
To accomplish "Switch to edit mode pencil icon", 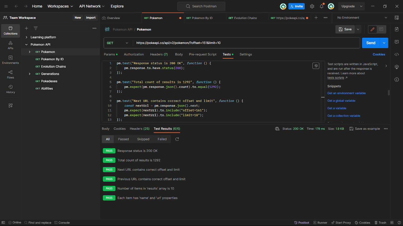I will click(x=373, y=29).
